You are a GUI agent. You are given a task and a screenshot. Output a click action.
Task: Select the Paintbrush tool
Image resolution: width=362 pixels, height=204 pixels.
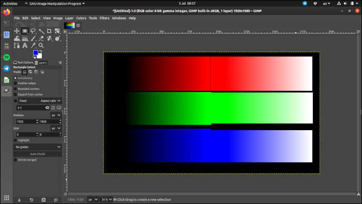(33, 38)
